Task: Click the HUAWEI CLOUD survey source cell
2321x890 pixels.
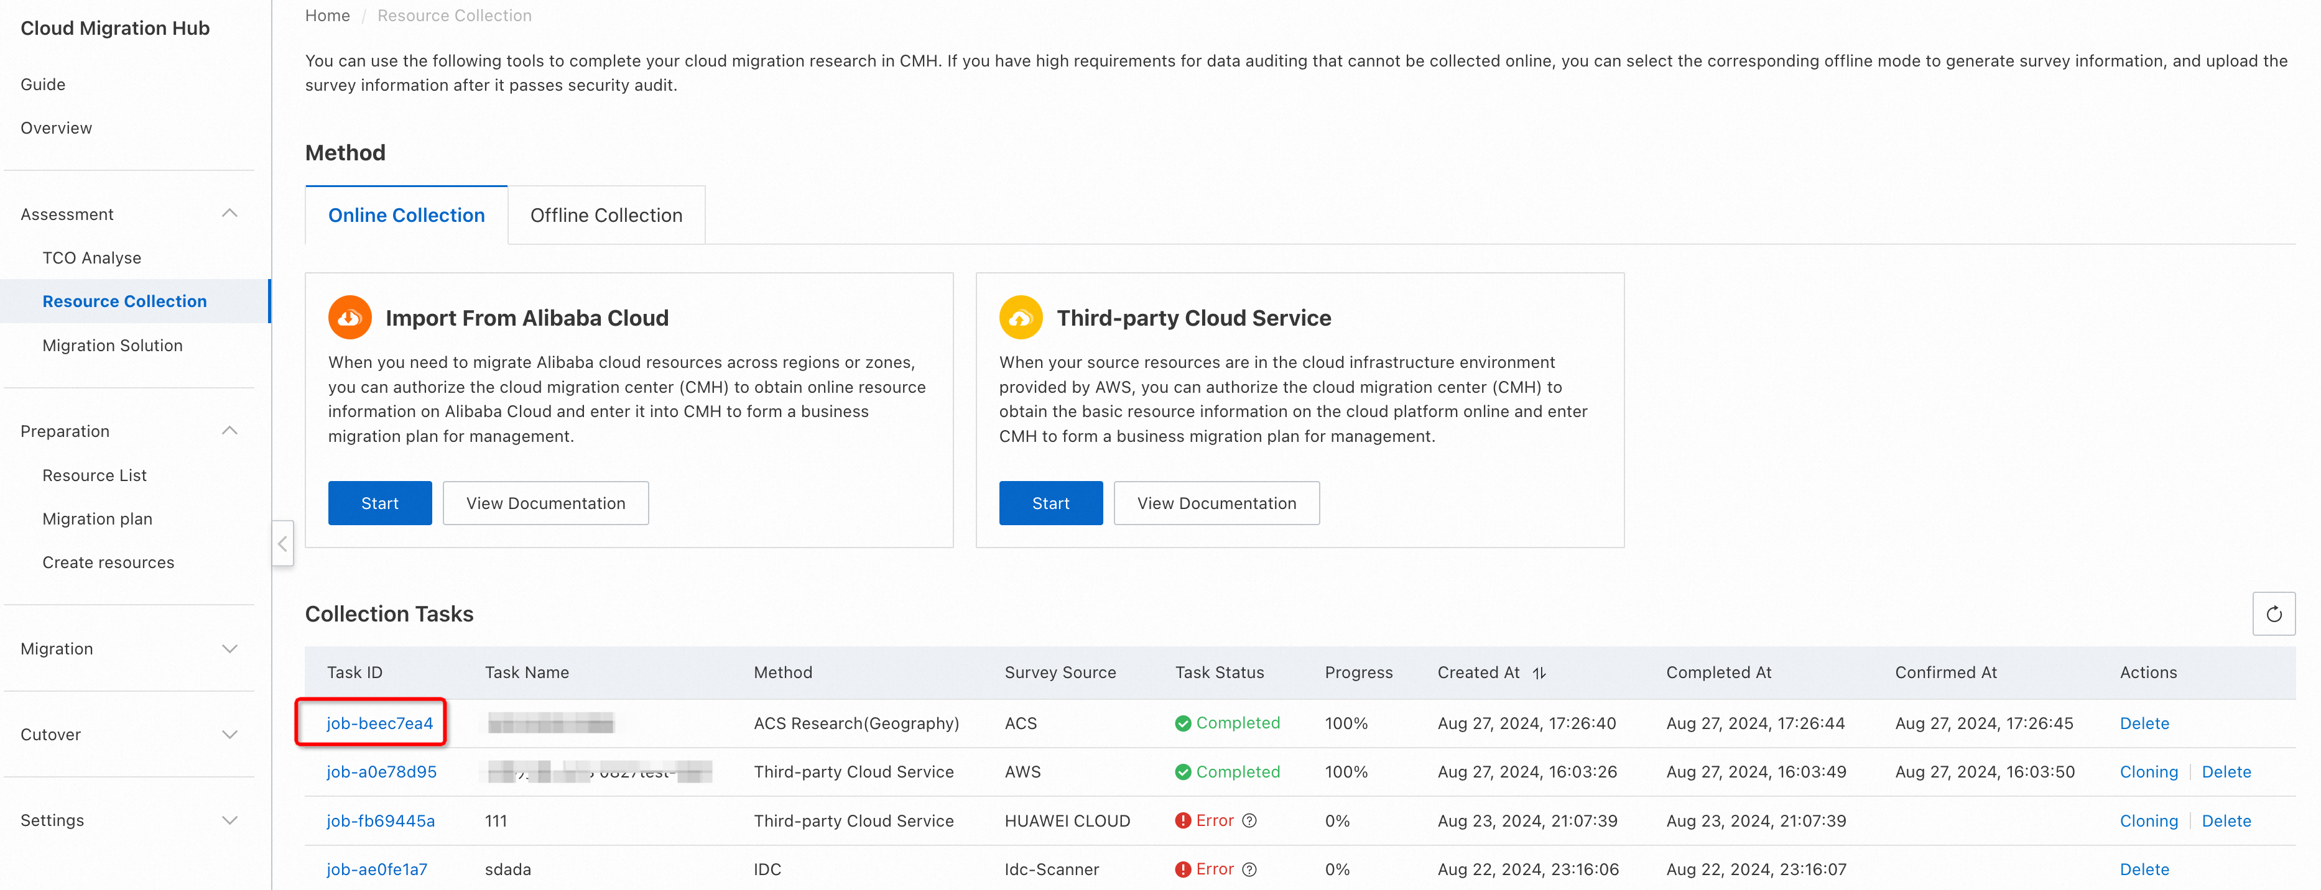Action: coord(1067,820)
